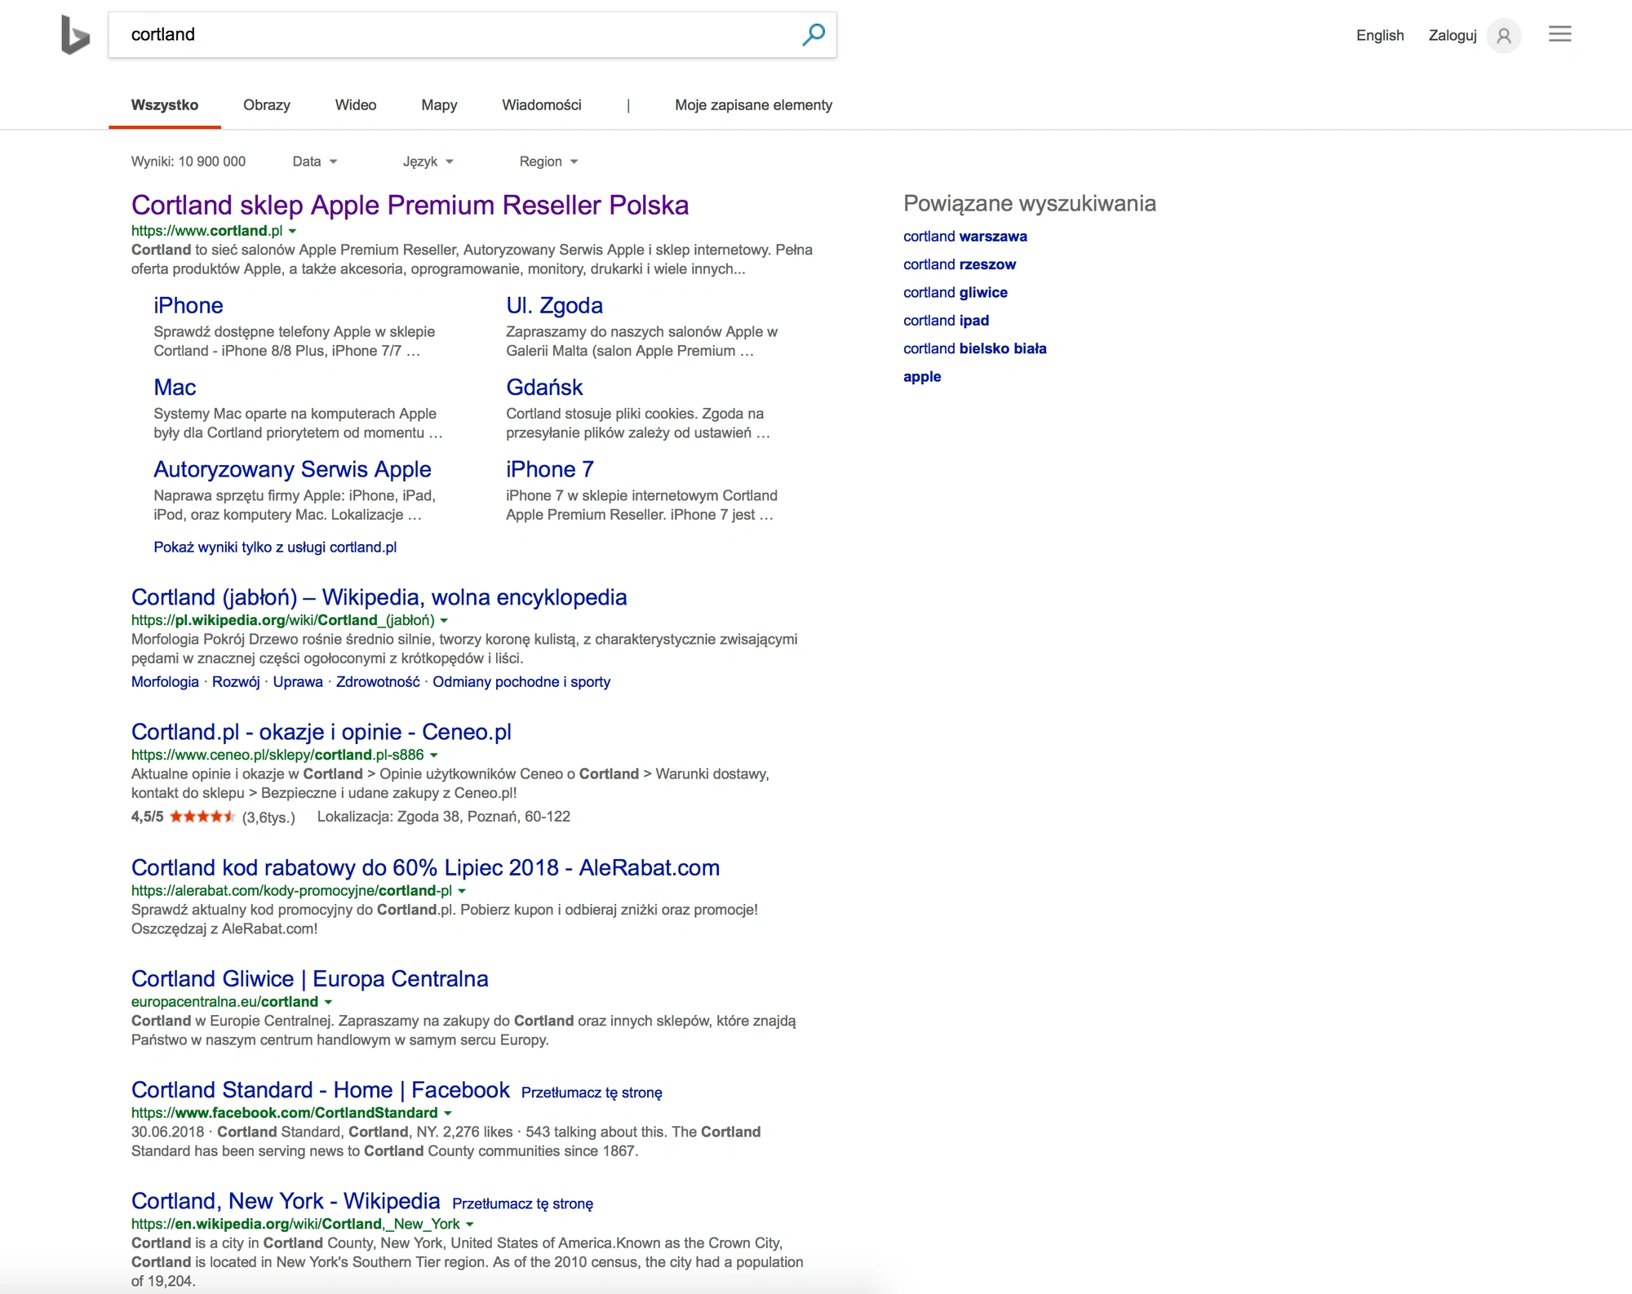Expand the Data filter dropdown

click(315, 162)
